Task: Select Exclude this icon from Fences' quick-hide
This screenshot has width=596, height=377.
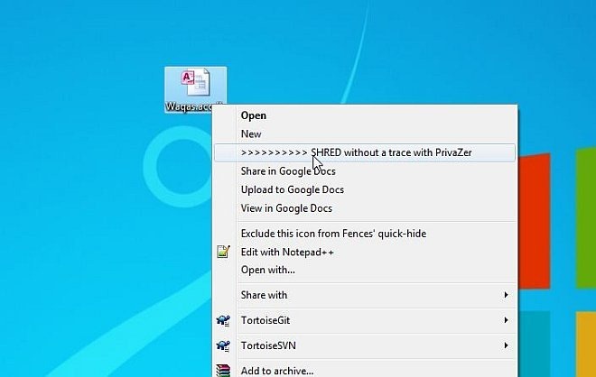Action: [365, 234]
